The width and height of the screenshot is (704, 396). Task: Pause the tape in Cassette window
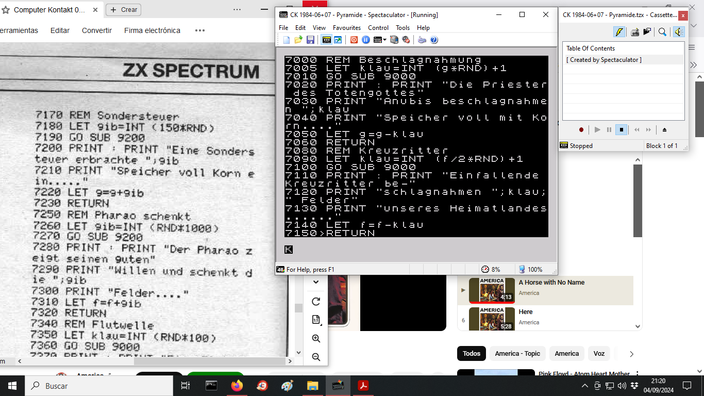point(609,130)
